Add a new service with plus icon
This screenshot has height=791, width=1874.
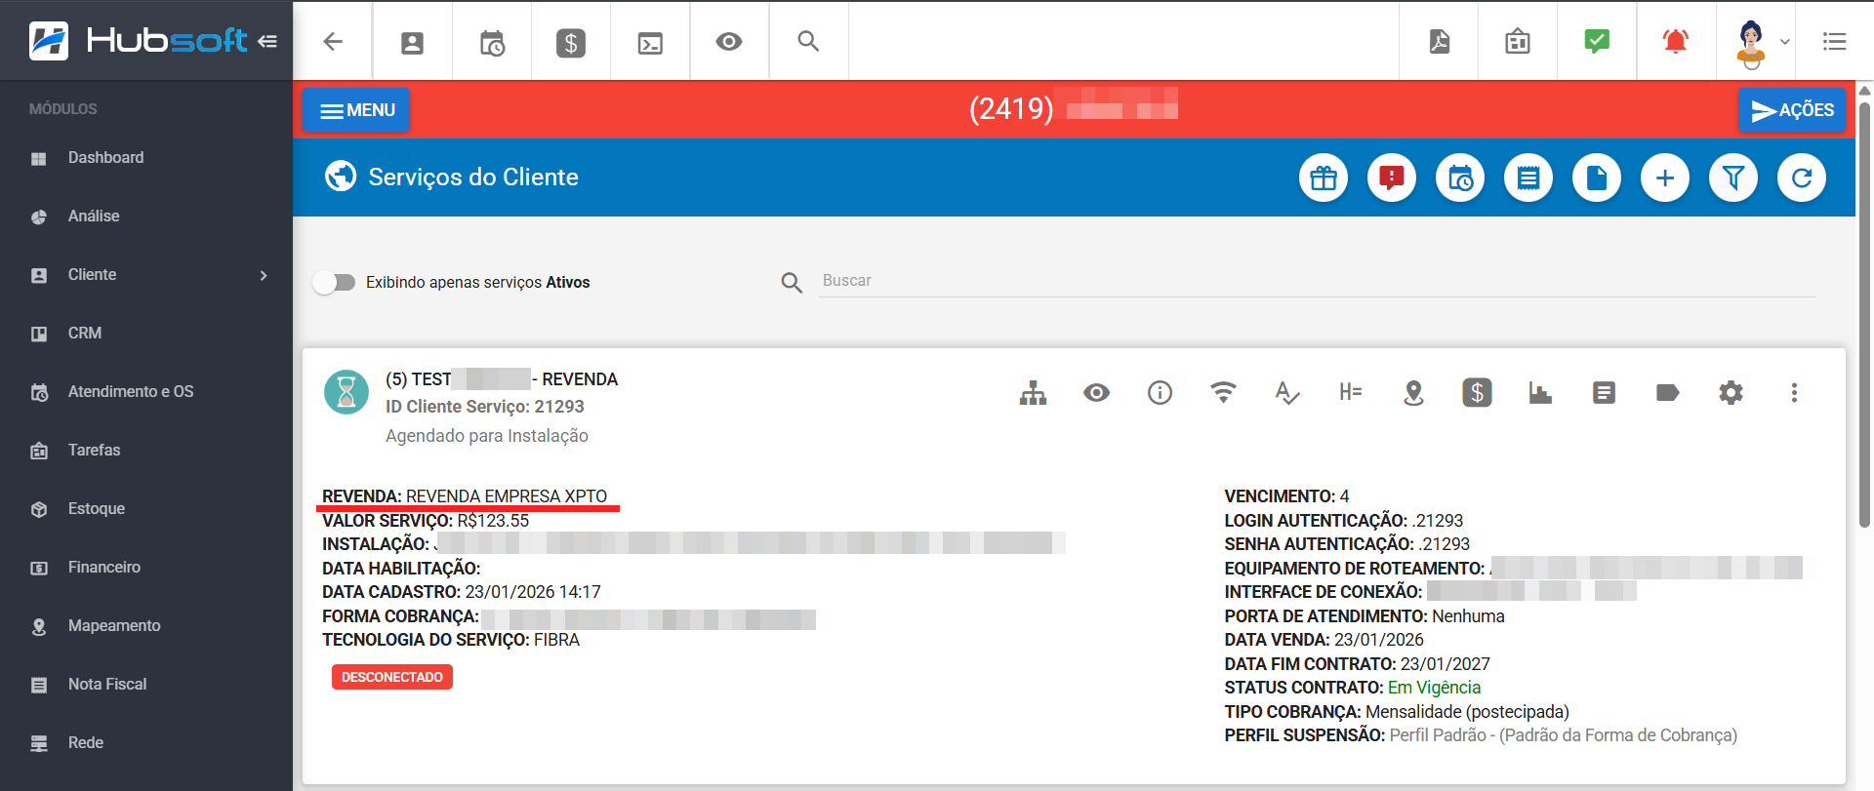click(x=1665, y=178)
